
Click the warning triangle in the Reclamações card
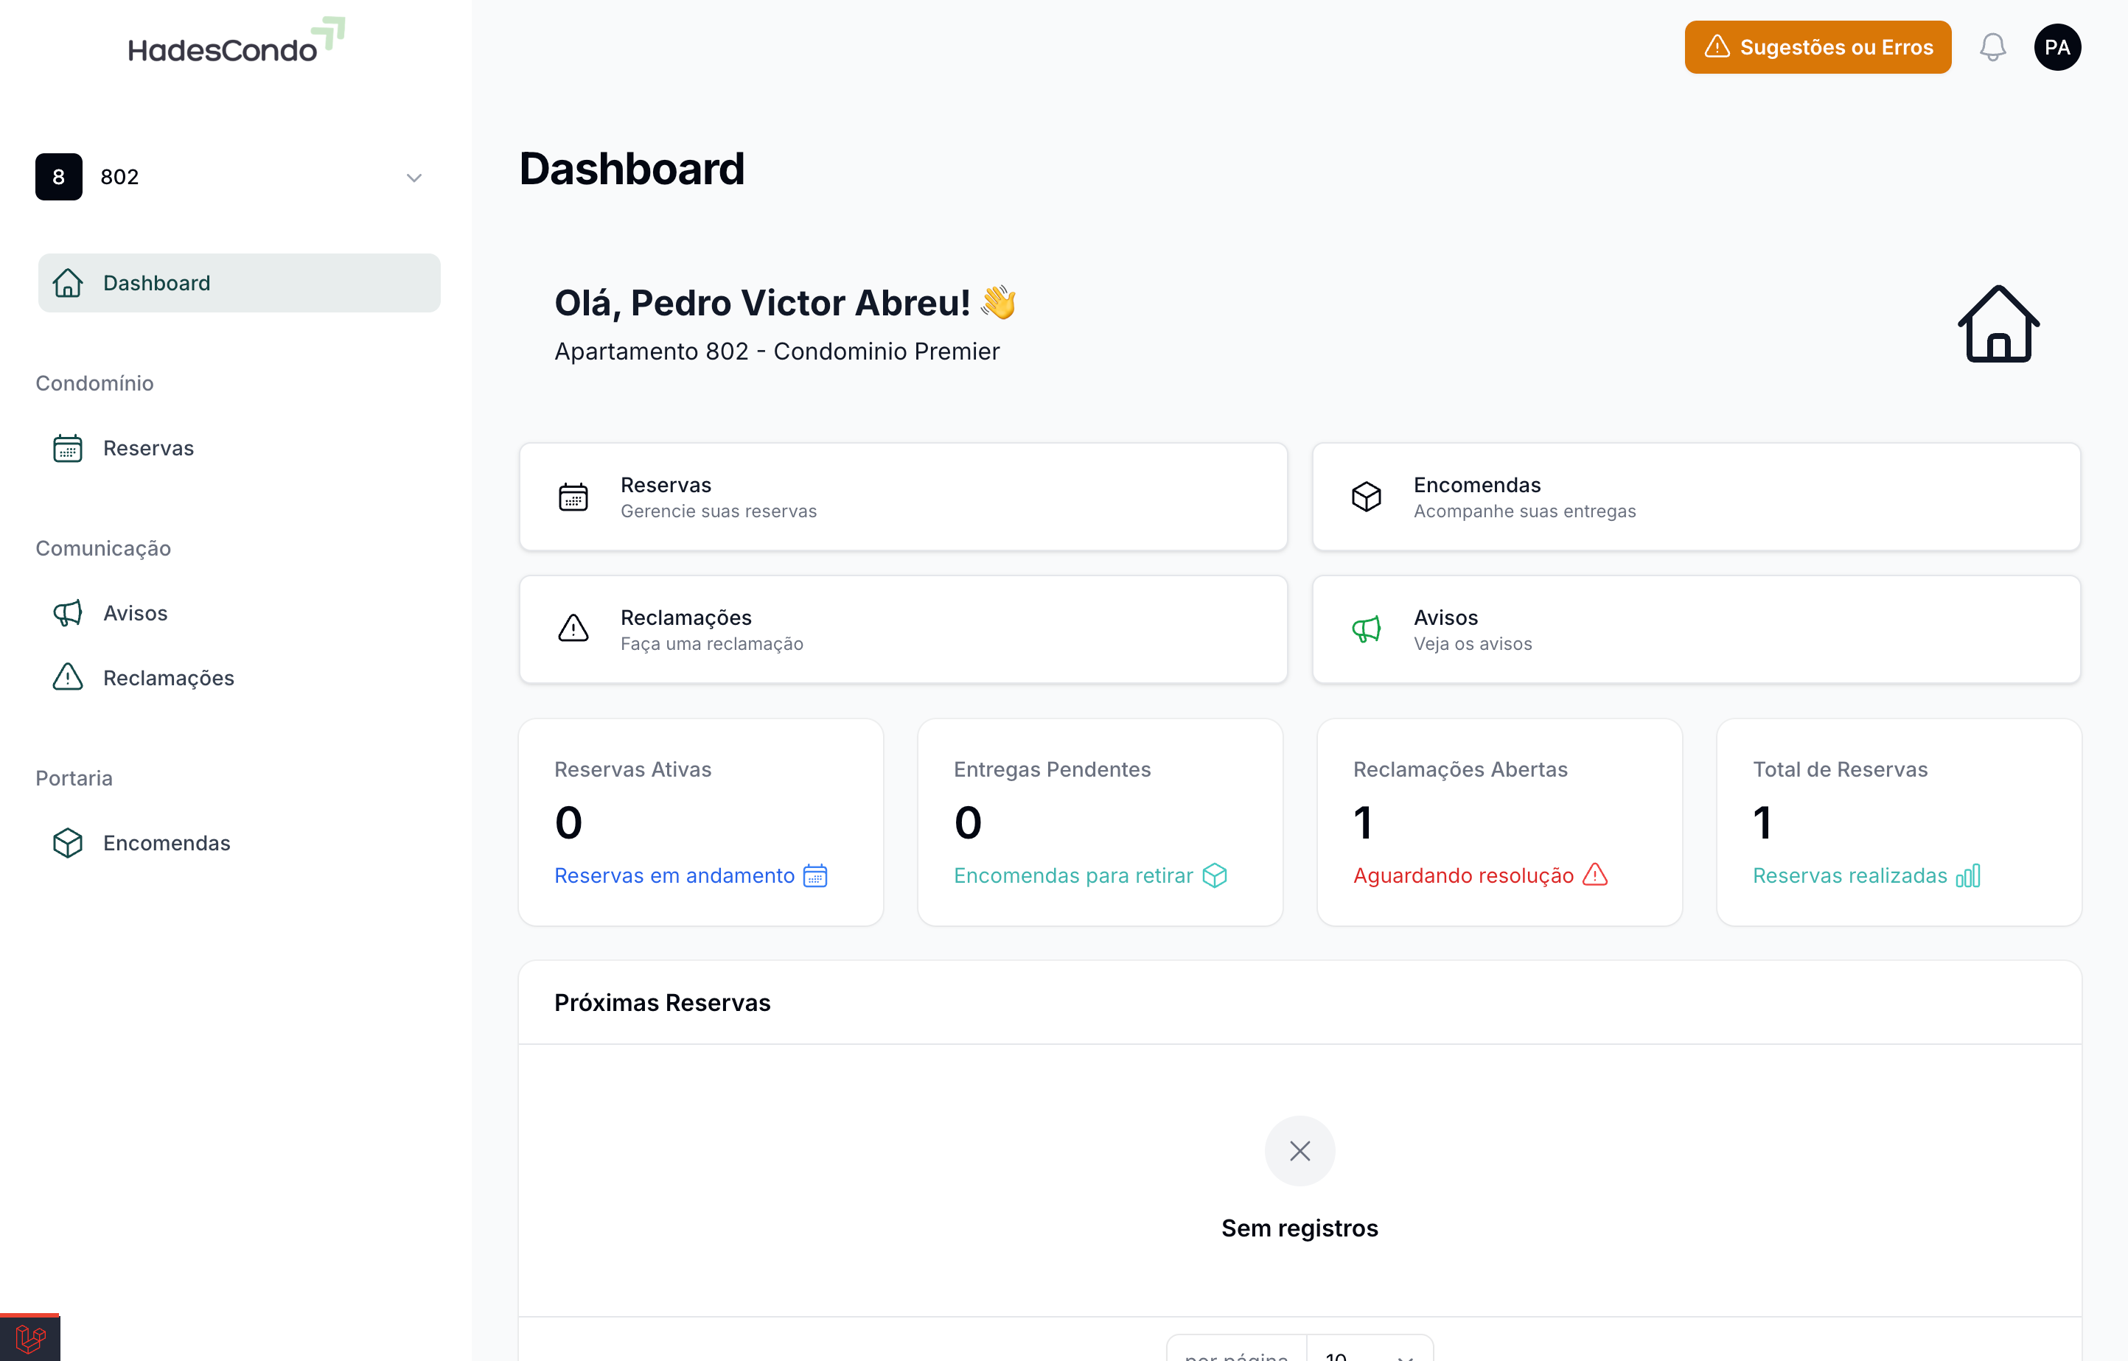573,629
